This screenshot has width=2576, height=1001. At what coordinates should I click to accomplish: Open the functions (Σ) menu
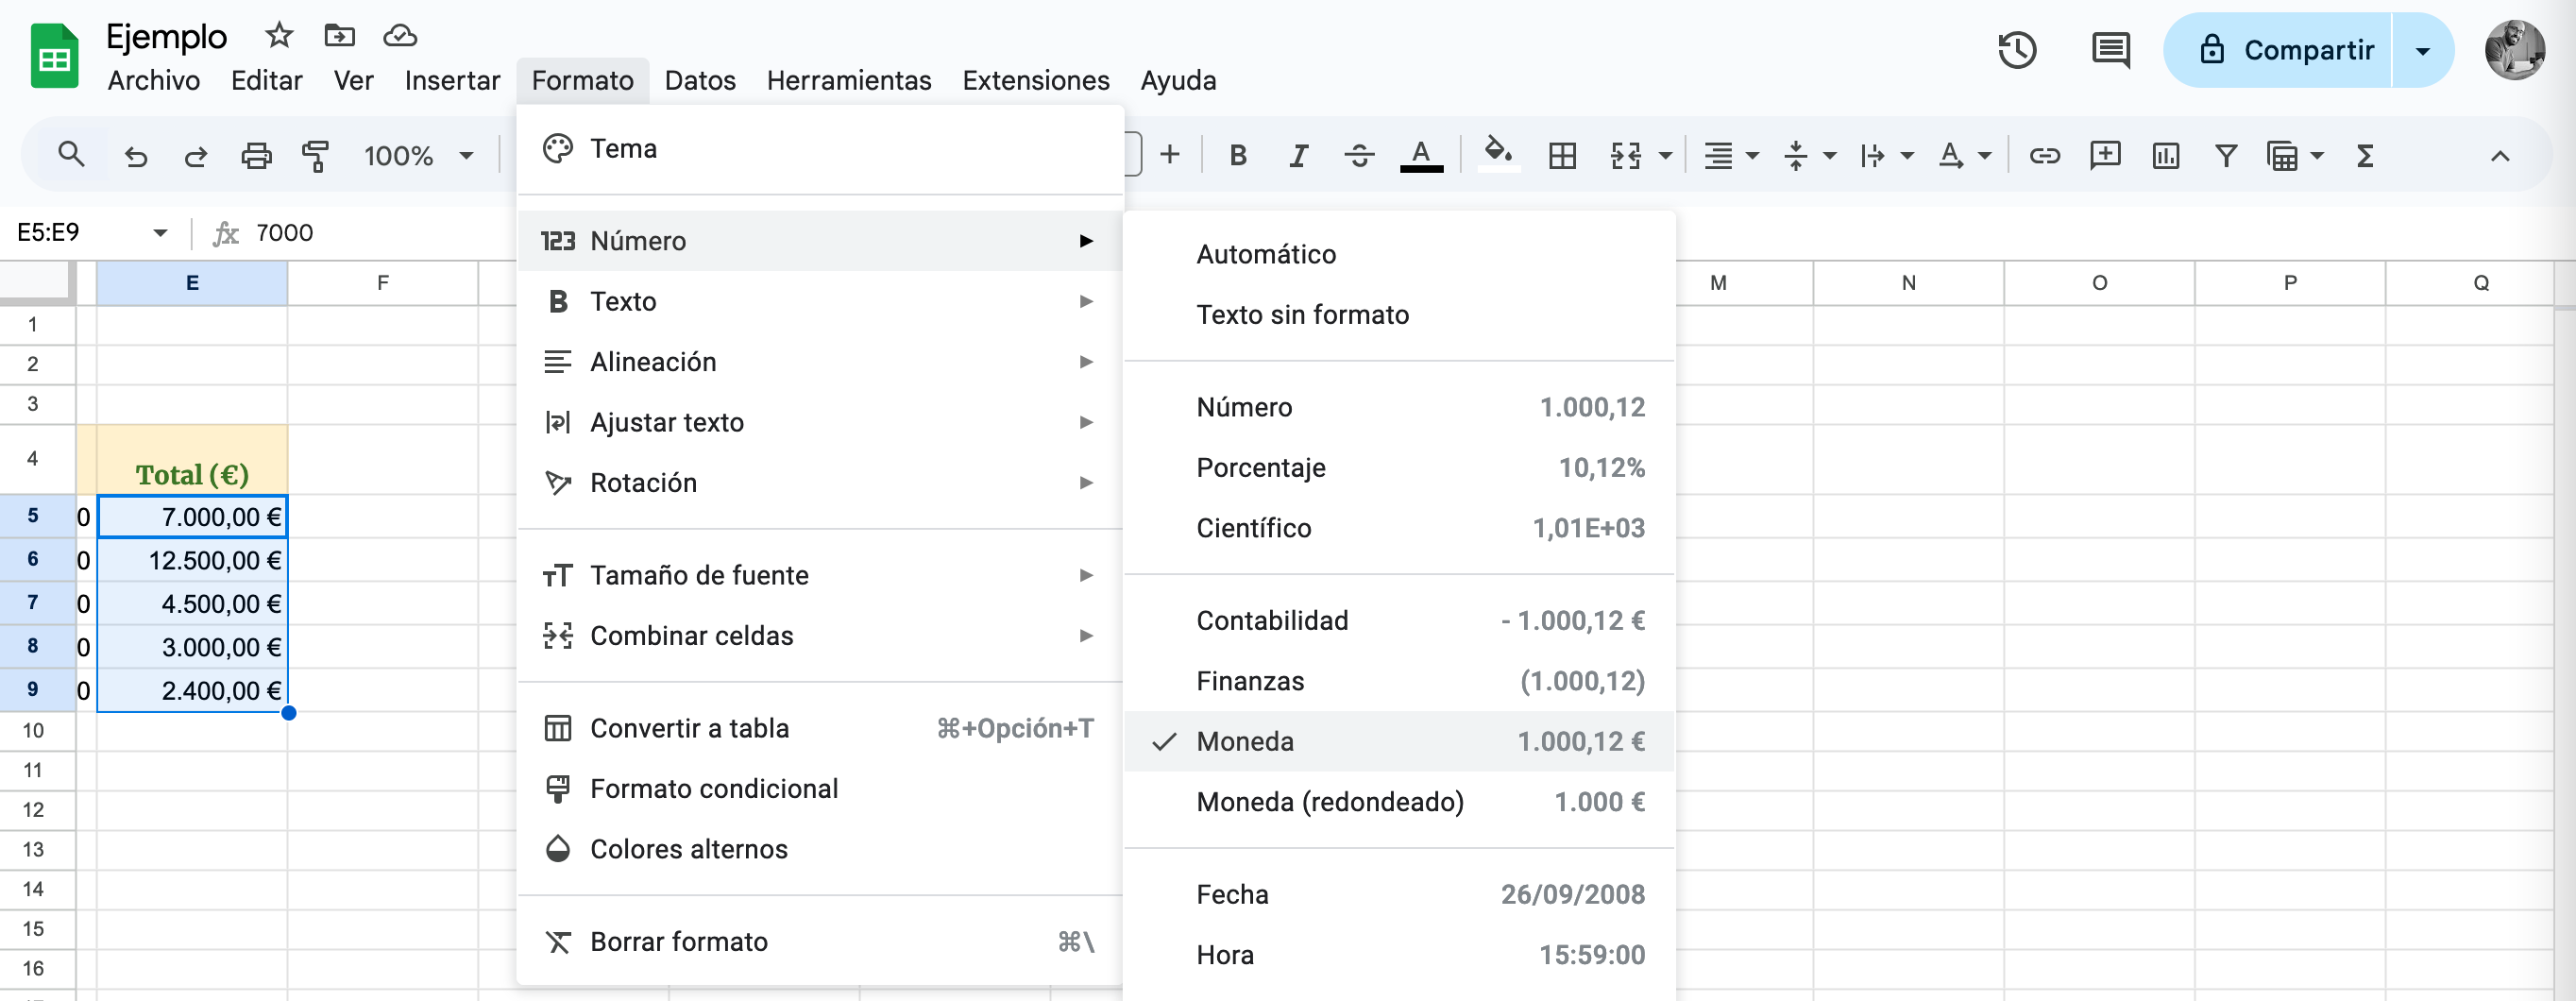coord(2364,155)
